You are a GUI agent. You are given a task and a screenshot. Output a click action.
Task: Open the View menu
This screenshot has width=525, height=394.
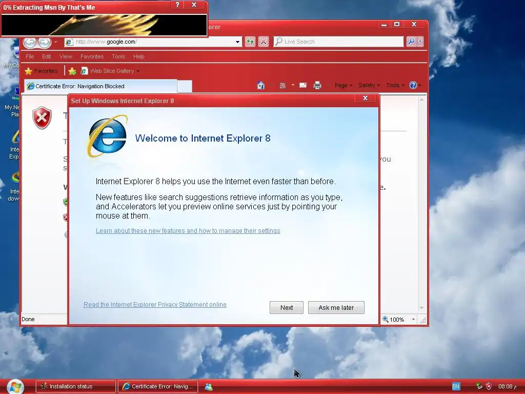coord(66,56)
